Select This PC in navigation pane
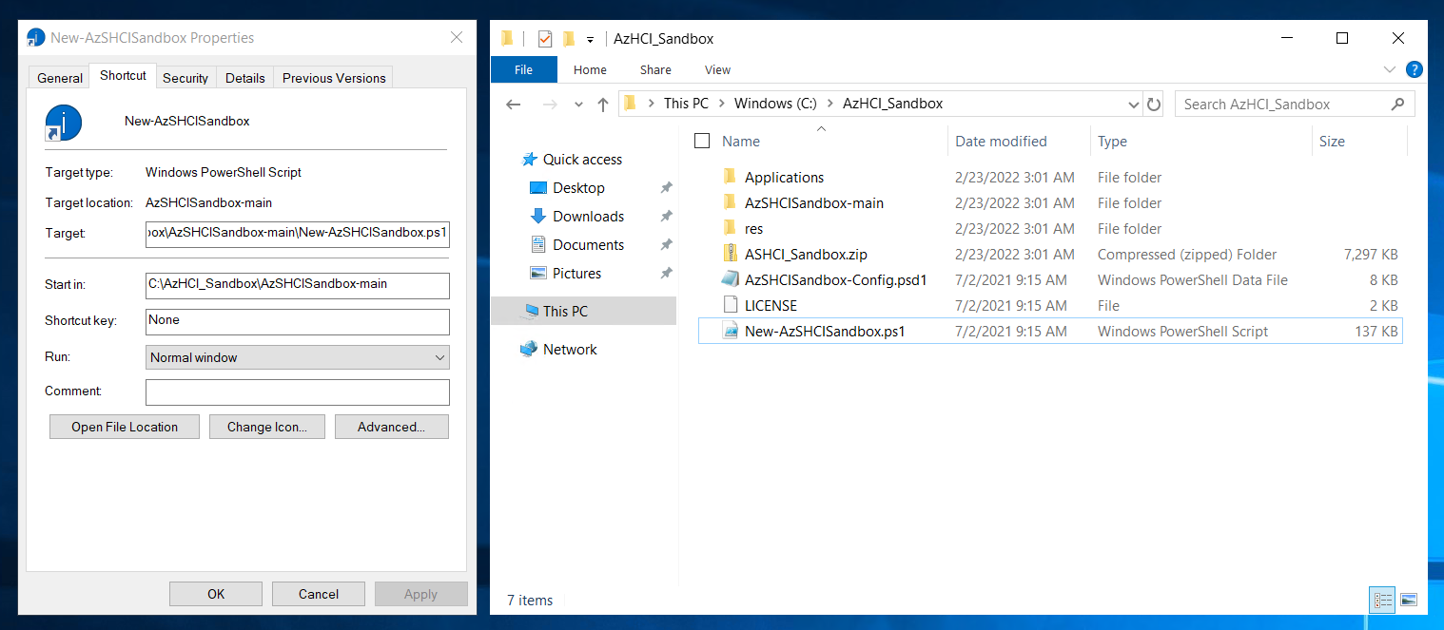Viewport: 1444px width, 630px height. pos(583,311)
